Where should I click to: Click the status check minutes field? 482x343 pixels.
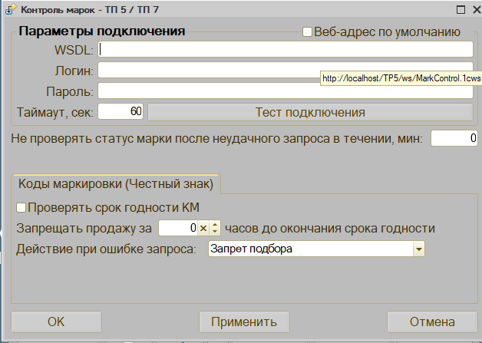(x=454, y=139)
